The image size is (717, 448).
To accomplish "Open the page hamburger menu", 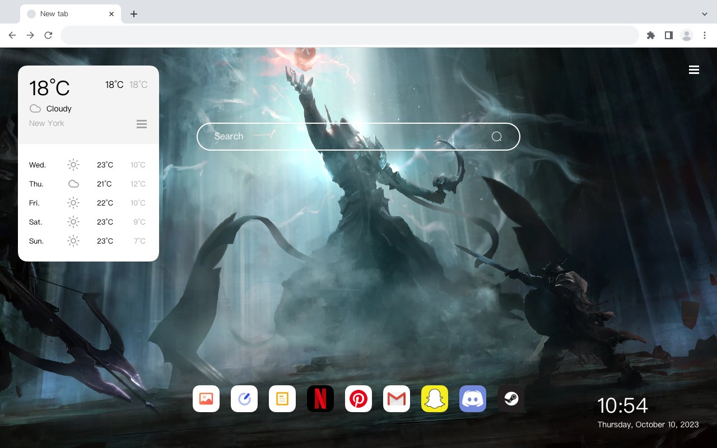I will pos(694,70).
